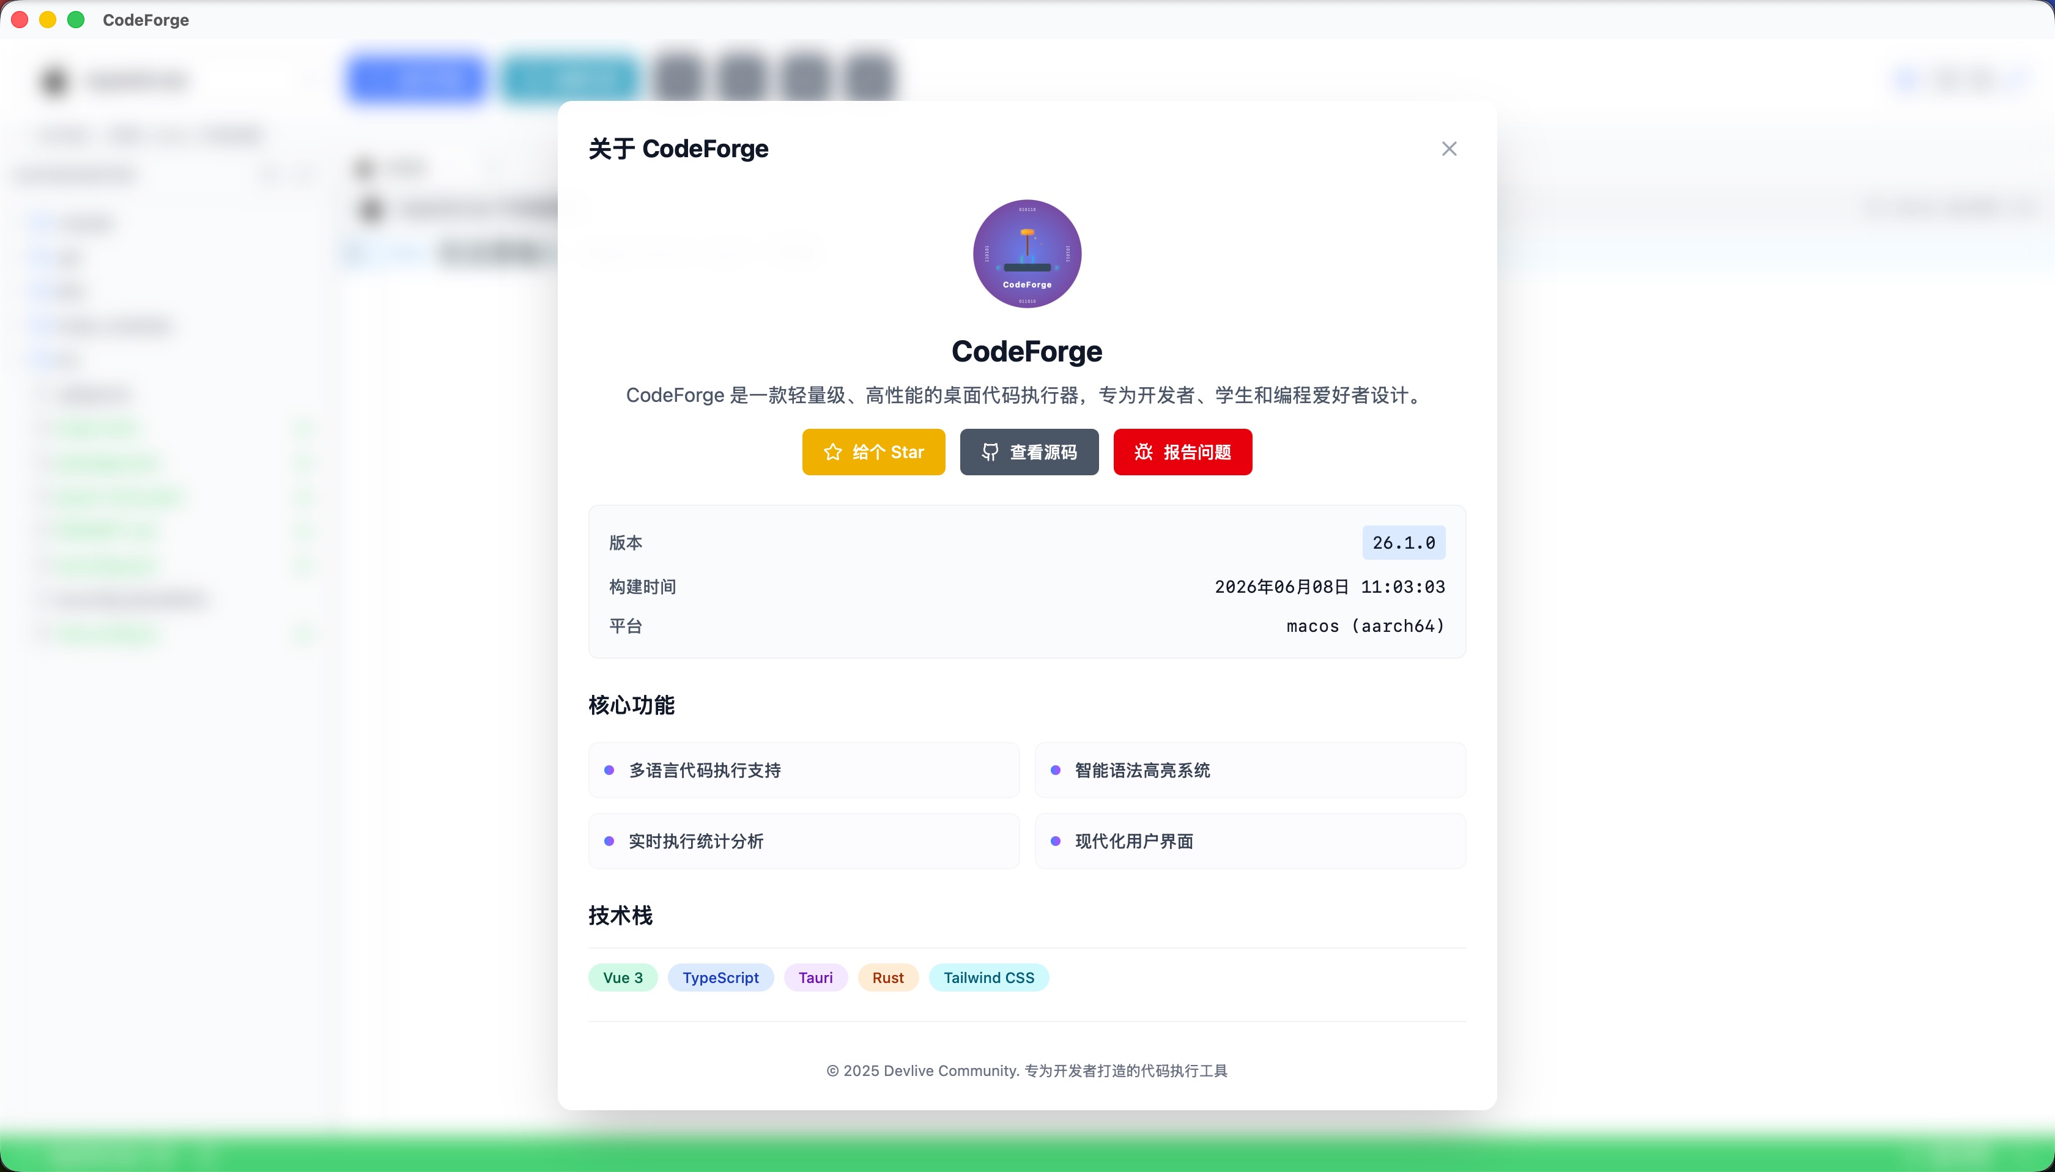Click the 现代化用户界面 feature card
The image size is (2055, 1172).
coord(1250,841)
